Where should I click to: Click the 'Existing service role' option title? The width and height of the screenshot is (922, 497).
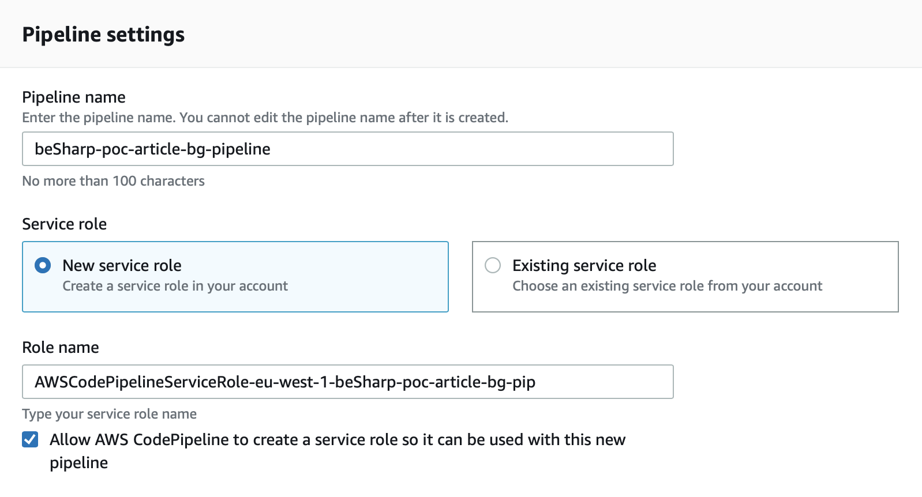pos(584,265)
